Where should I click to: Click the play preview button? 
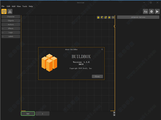[x=157, y=12]
